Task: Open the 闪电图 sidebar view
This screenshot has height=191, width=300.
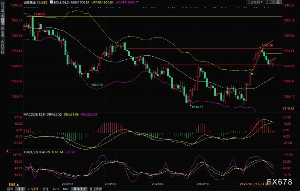Action: (2, 32)
